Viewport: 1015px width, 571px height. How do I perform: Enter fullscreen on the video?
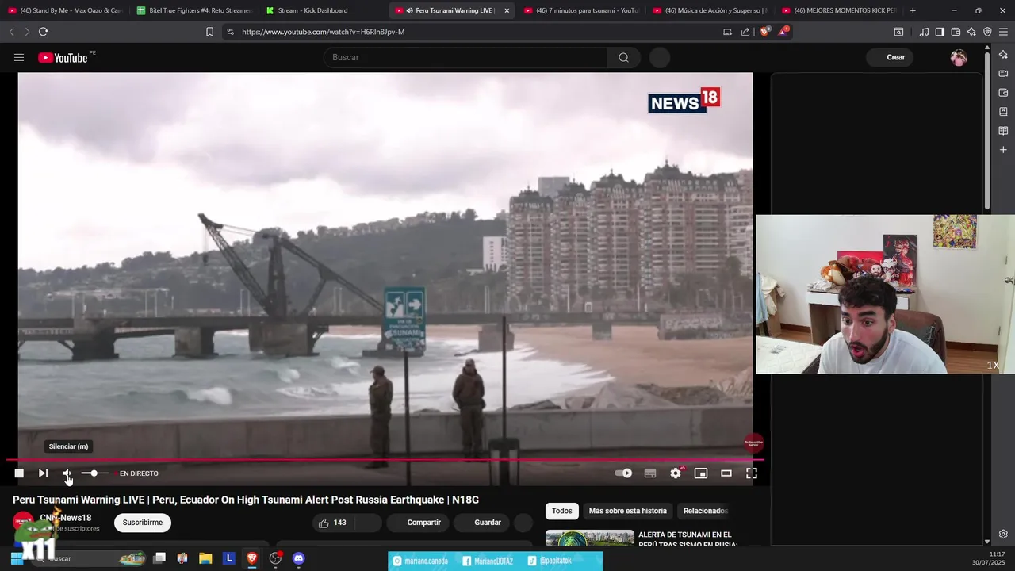pos(752,473)
